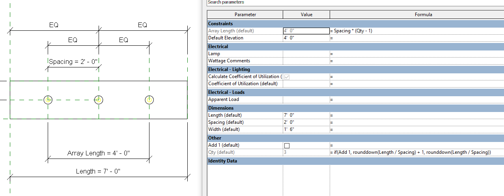Select the middle light fixture symbol
The image size is (504, 196).
click(99, 100)
